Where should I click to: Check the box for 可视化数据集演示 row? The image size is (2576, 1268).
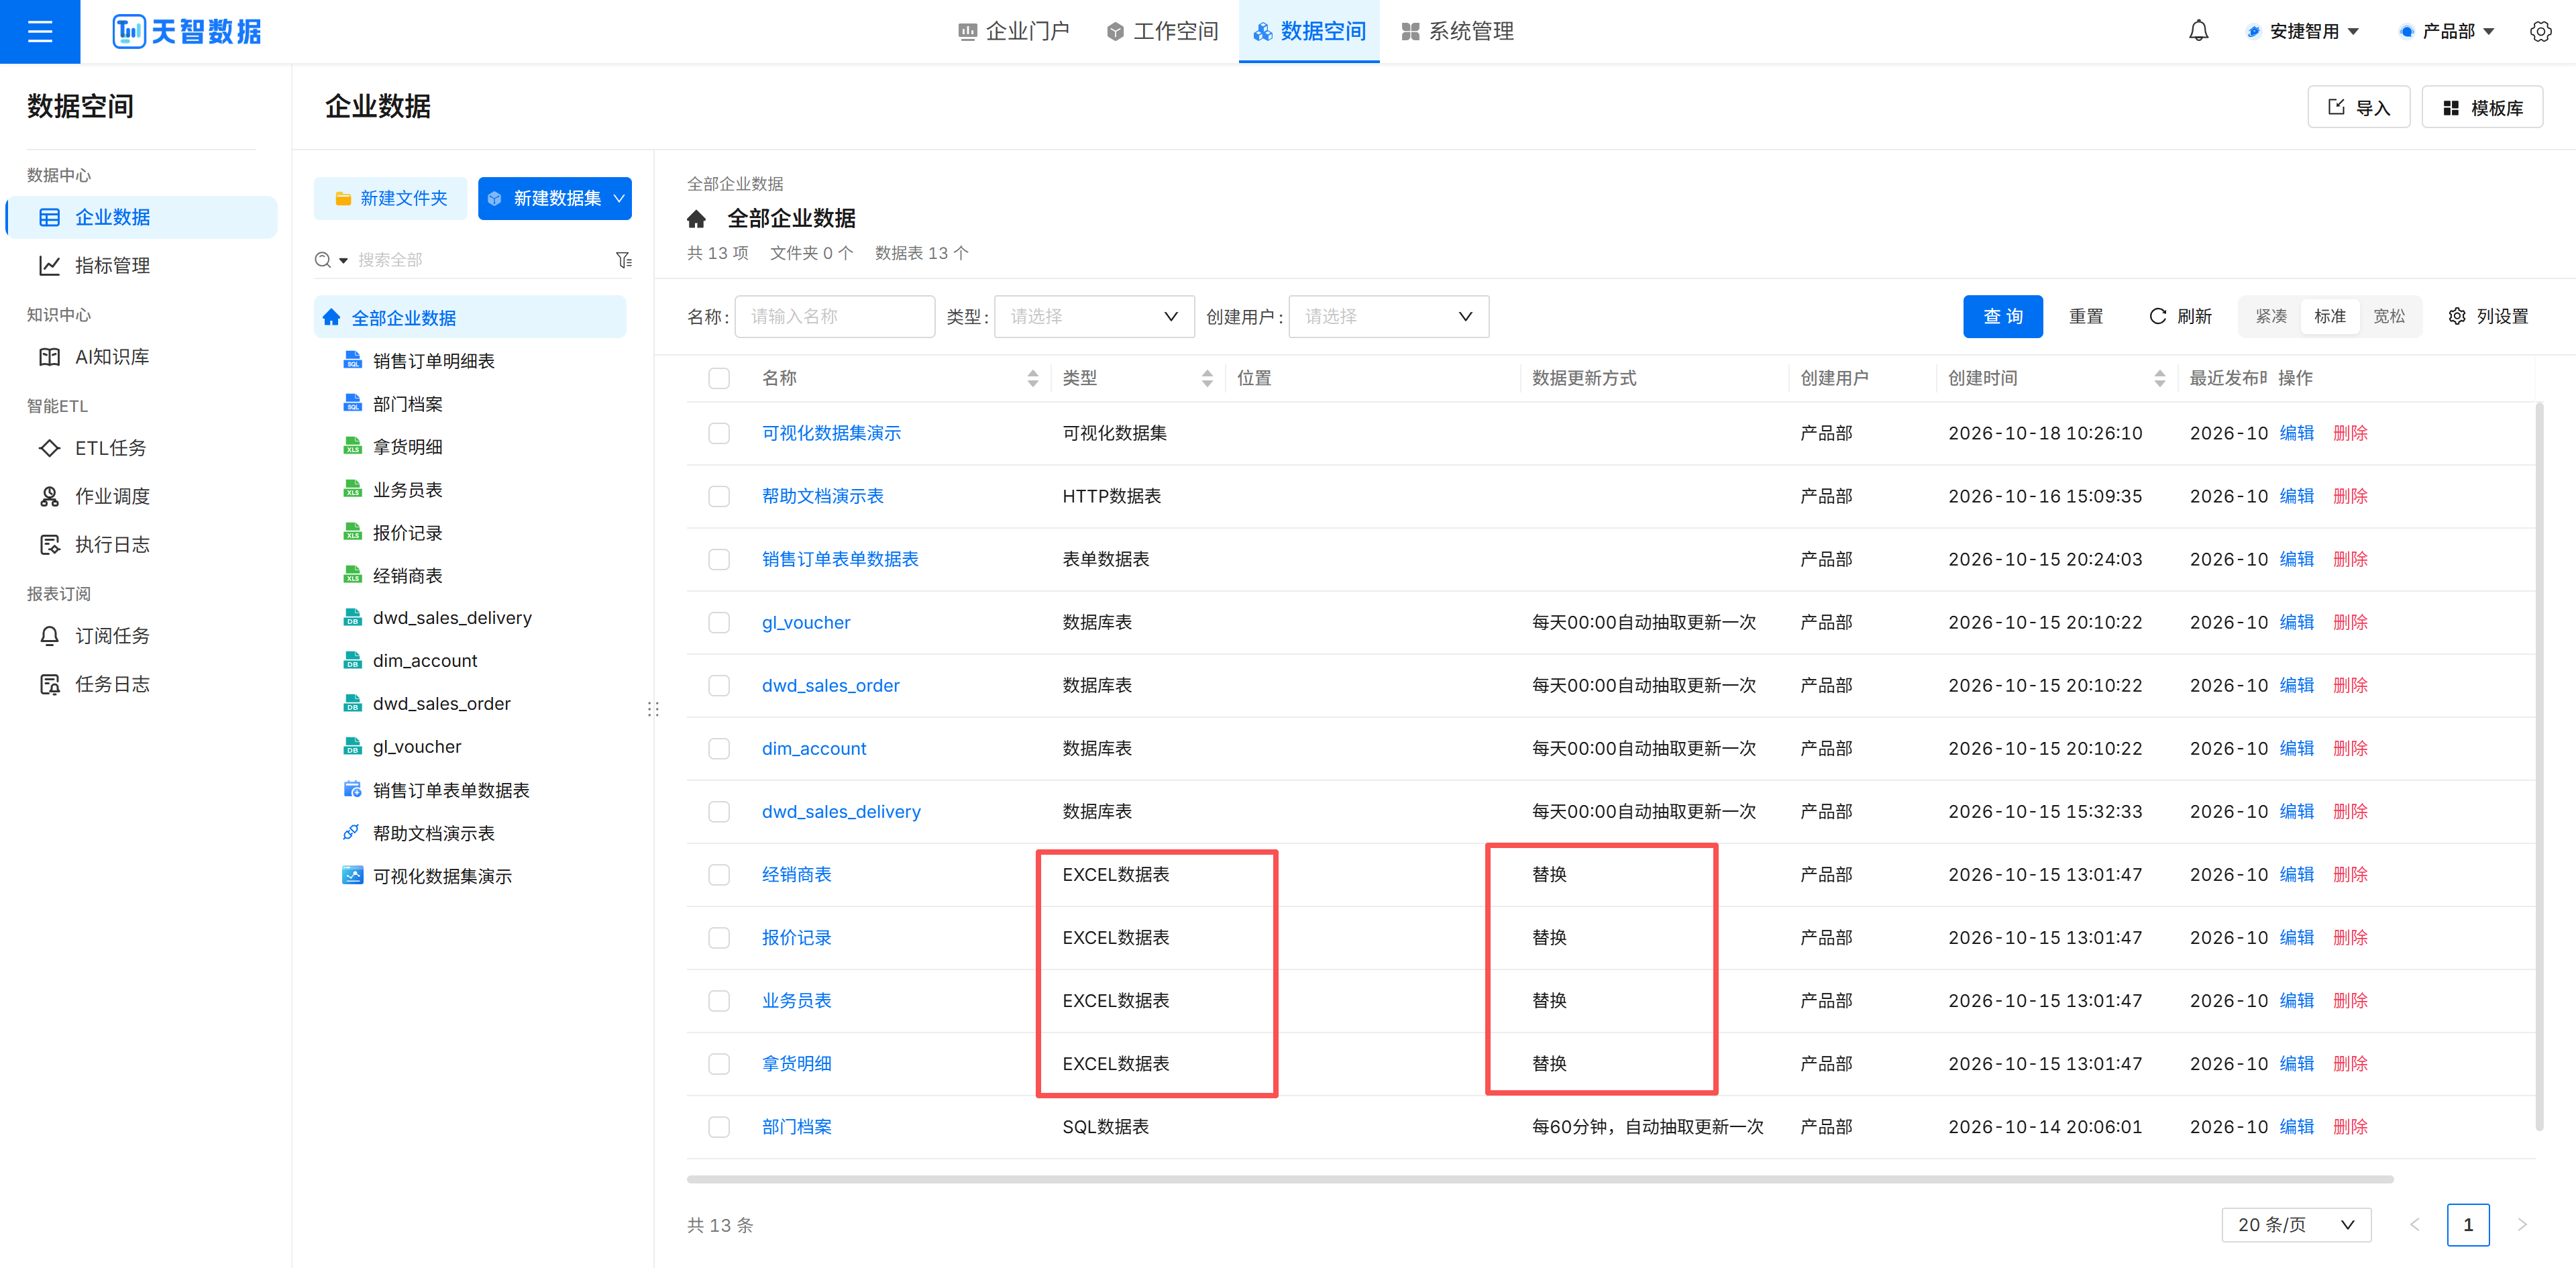[719, 433]
